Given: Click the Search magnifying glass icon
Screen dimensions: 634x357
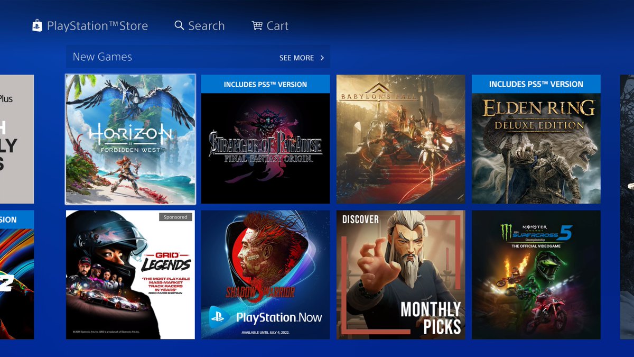Looking at the screenshot, I should (180, 25).
